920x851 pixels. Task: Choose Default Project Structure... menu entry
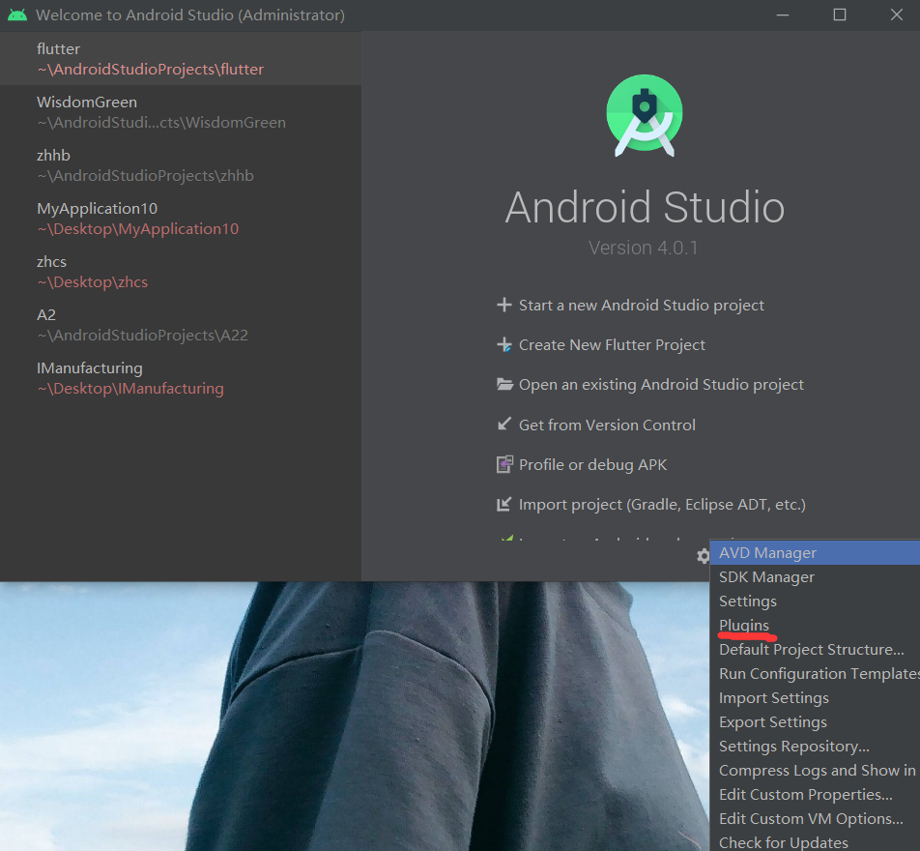pos(815,649)
